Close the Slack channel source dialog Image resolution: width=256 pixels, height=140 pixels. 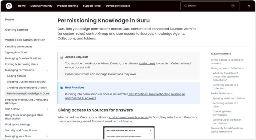click(150, 130)
